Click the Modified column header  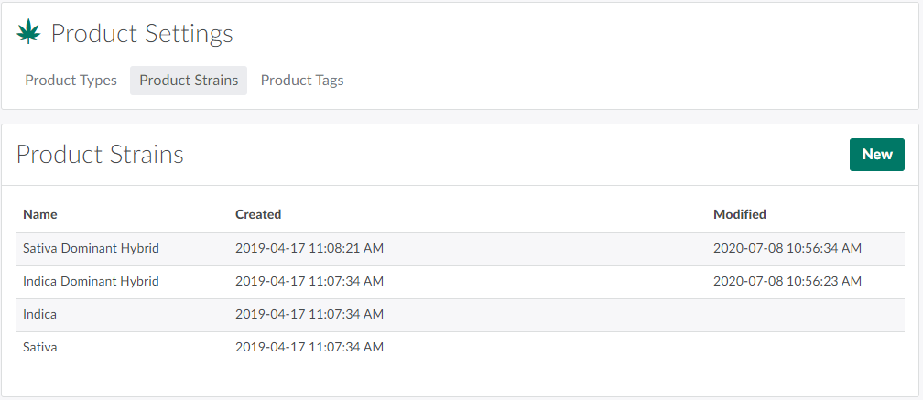point(740,214)
